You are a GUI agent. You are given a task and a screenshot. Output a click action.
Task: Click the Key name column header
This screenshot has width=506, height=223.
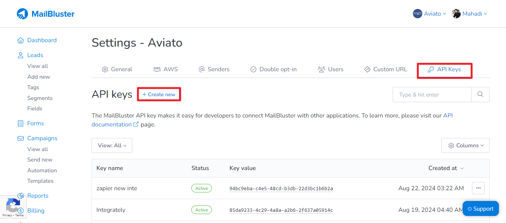coord(110,168)
